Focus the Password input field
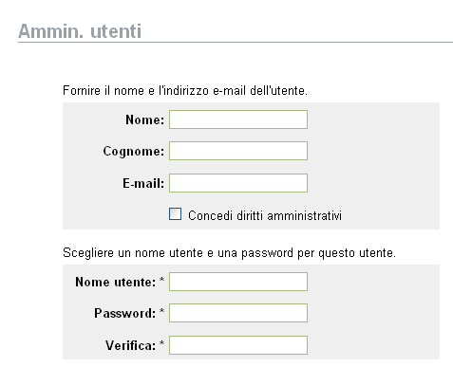453x367 pixels. (x=238, y=313)
